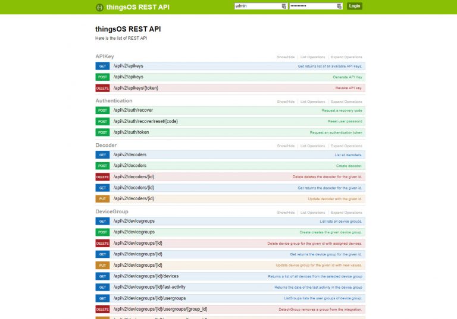Click POST badge for /api/v2/auth/token
Screen dimensions: 457x319
coord(102,132)
